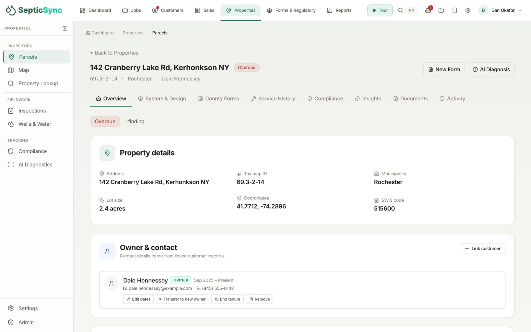The width and height of the screenshot is (531, 332).
Task: Click Dale Hennessey avatar icon
Action: tap(112, 283)
